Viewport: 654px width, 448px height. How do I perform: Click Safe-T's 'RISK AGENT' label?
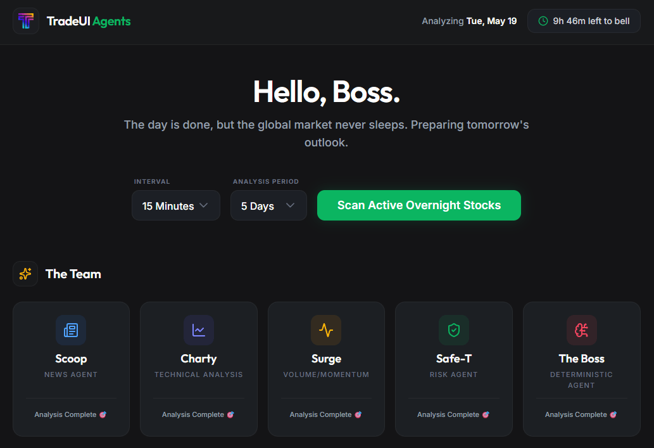[x=454, y=374]
